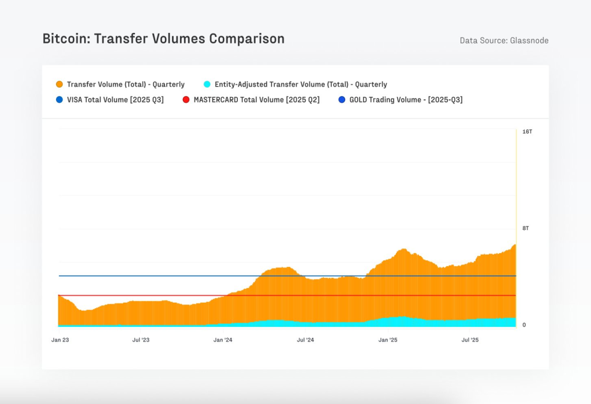Select the 'Jan 23' x-axis label
Image resolution: width=591 pixels, height=404 pixels.
[x=60, y=340]
